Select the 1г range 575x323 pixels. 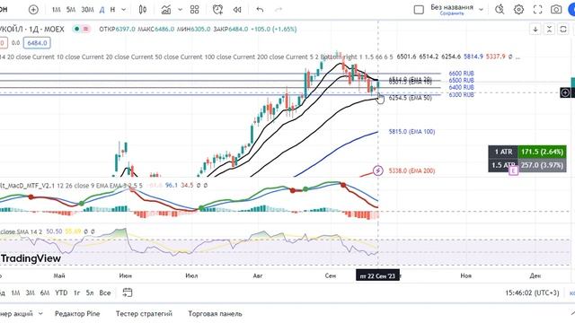(x=76, y=292)
